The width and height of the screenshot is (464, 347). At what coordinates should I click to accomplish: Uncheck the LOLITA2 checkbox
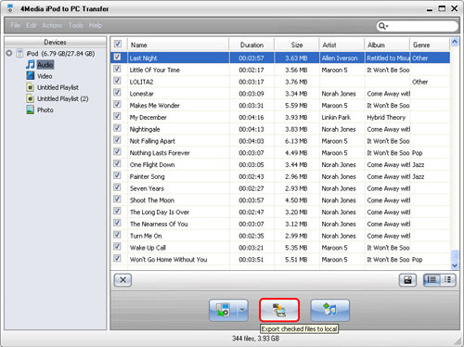117,81
